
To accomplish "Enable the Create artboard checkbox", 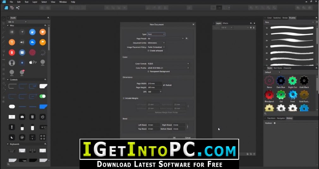I will [148, 51].
